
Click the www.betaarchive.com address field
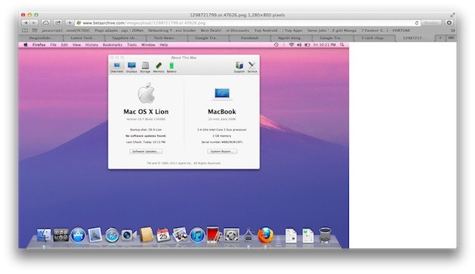tap(248, 23)
